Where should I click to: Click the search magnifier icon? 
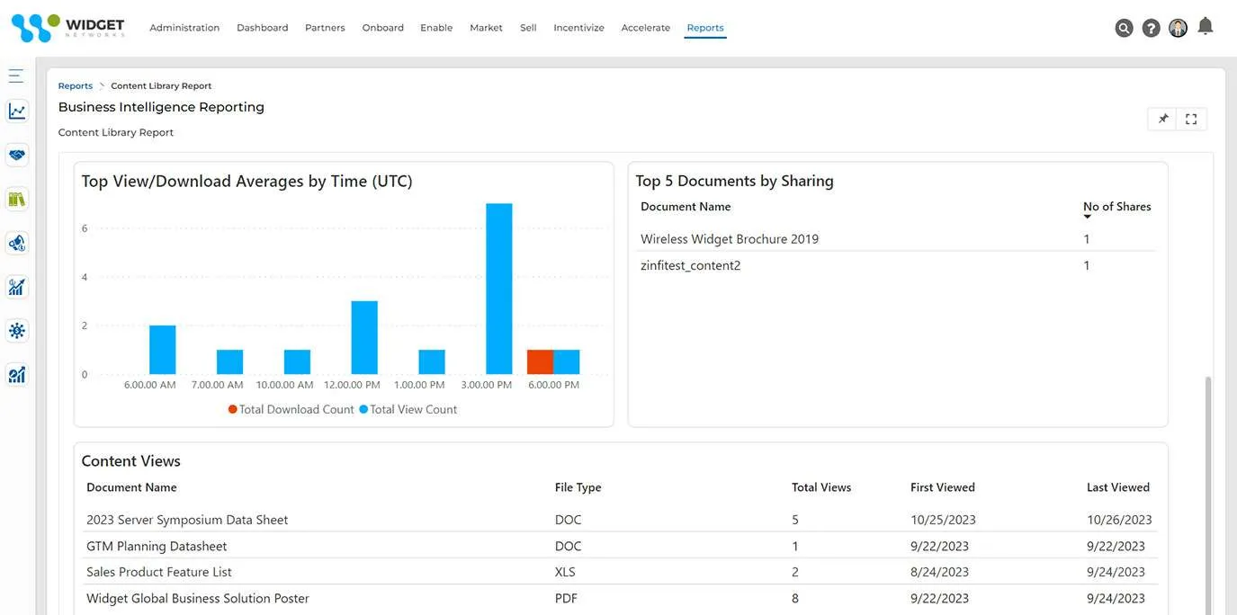point(1124,28)
